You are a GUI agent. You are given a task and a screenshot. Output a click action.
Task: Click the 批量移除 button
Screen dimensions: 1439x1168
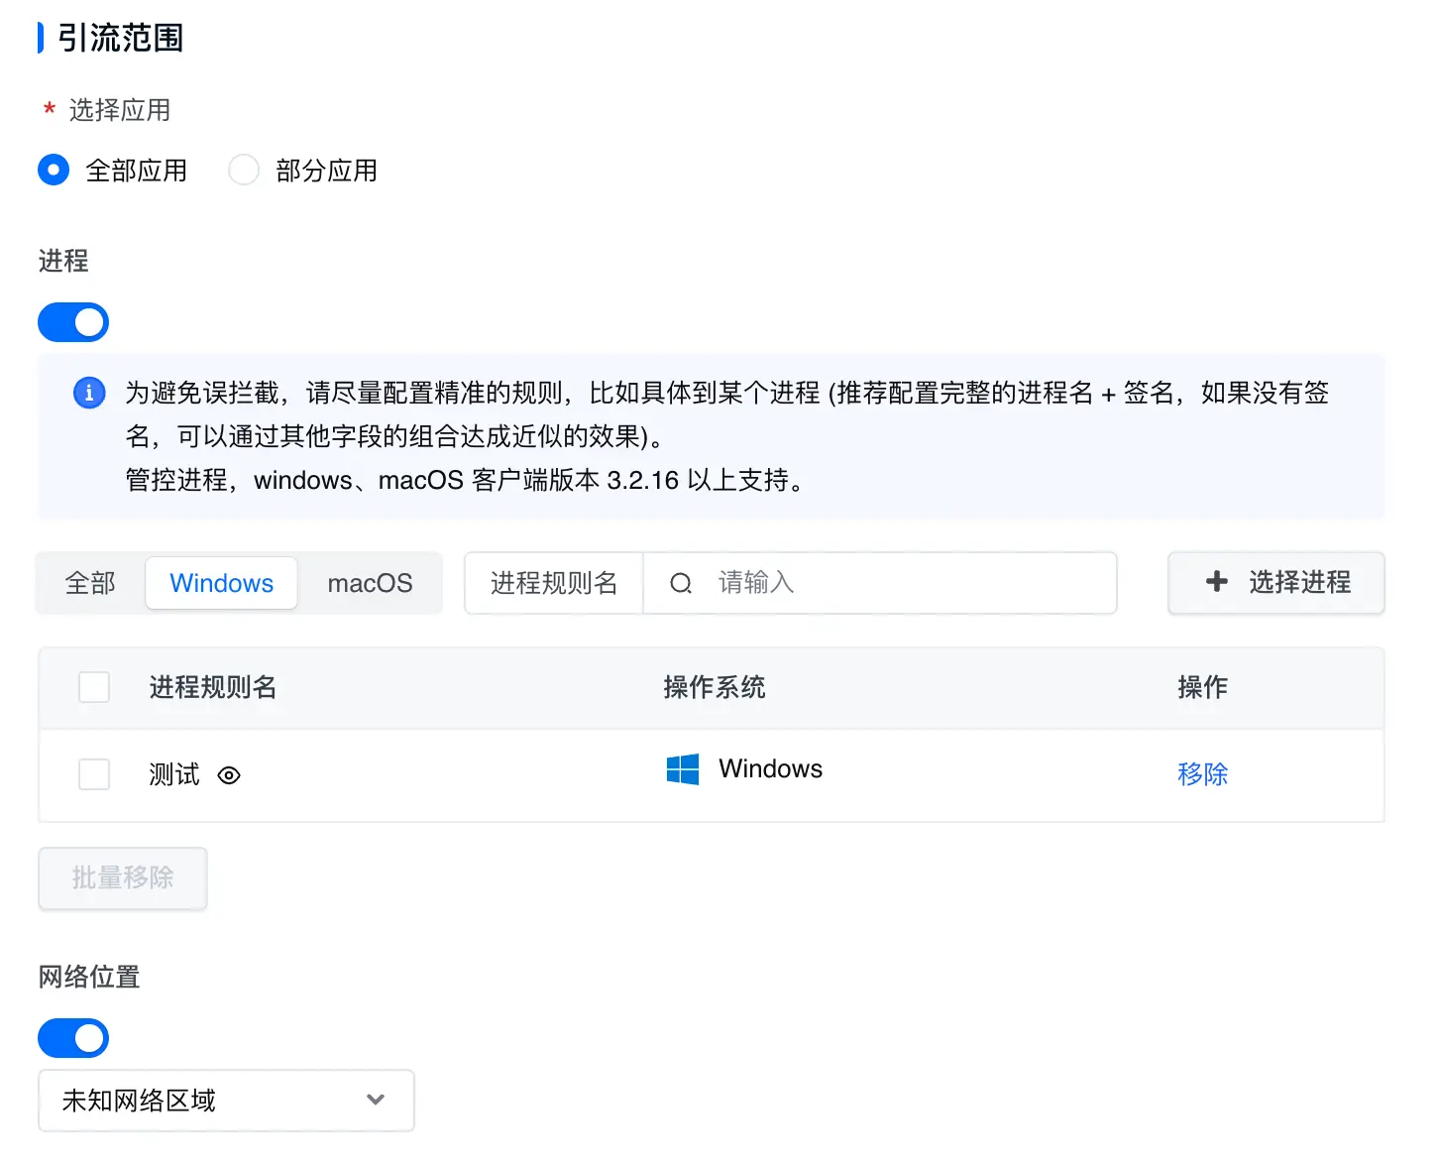pos(123,878)
